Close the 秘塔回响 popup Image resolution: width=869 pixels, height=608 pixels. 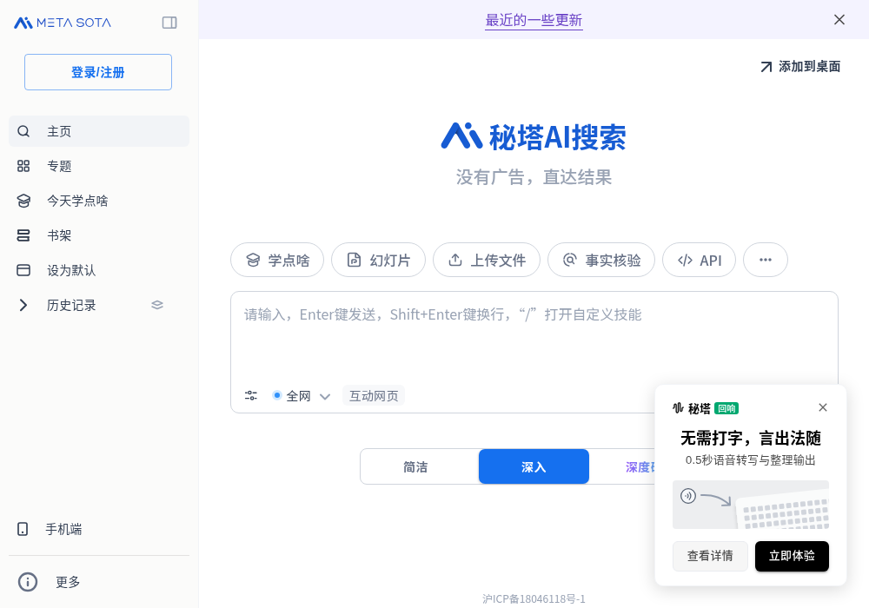(x=822, y=407)
